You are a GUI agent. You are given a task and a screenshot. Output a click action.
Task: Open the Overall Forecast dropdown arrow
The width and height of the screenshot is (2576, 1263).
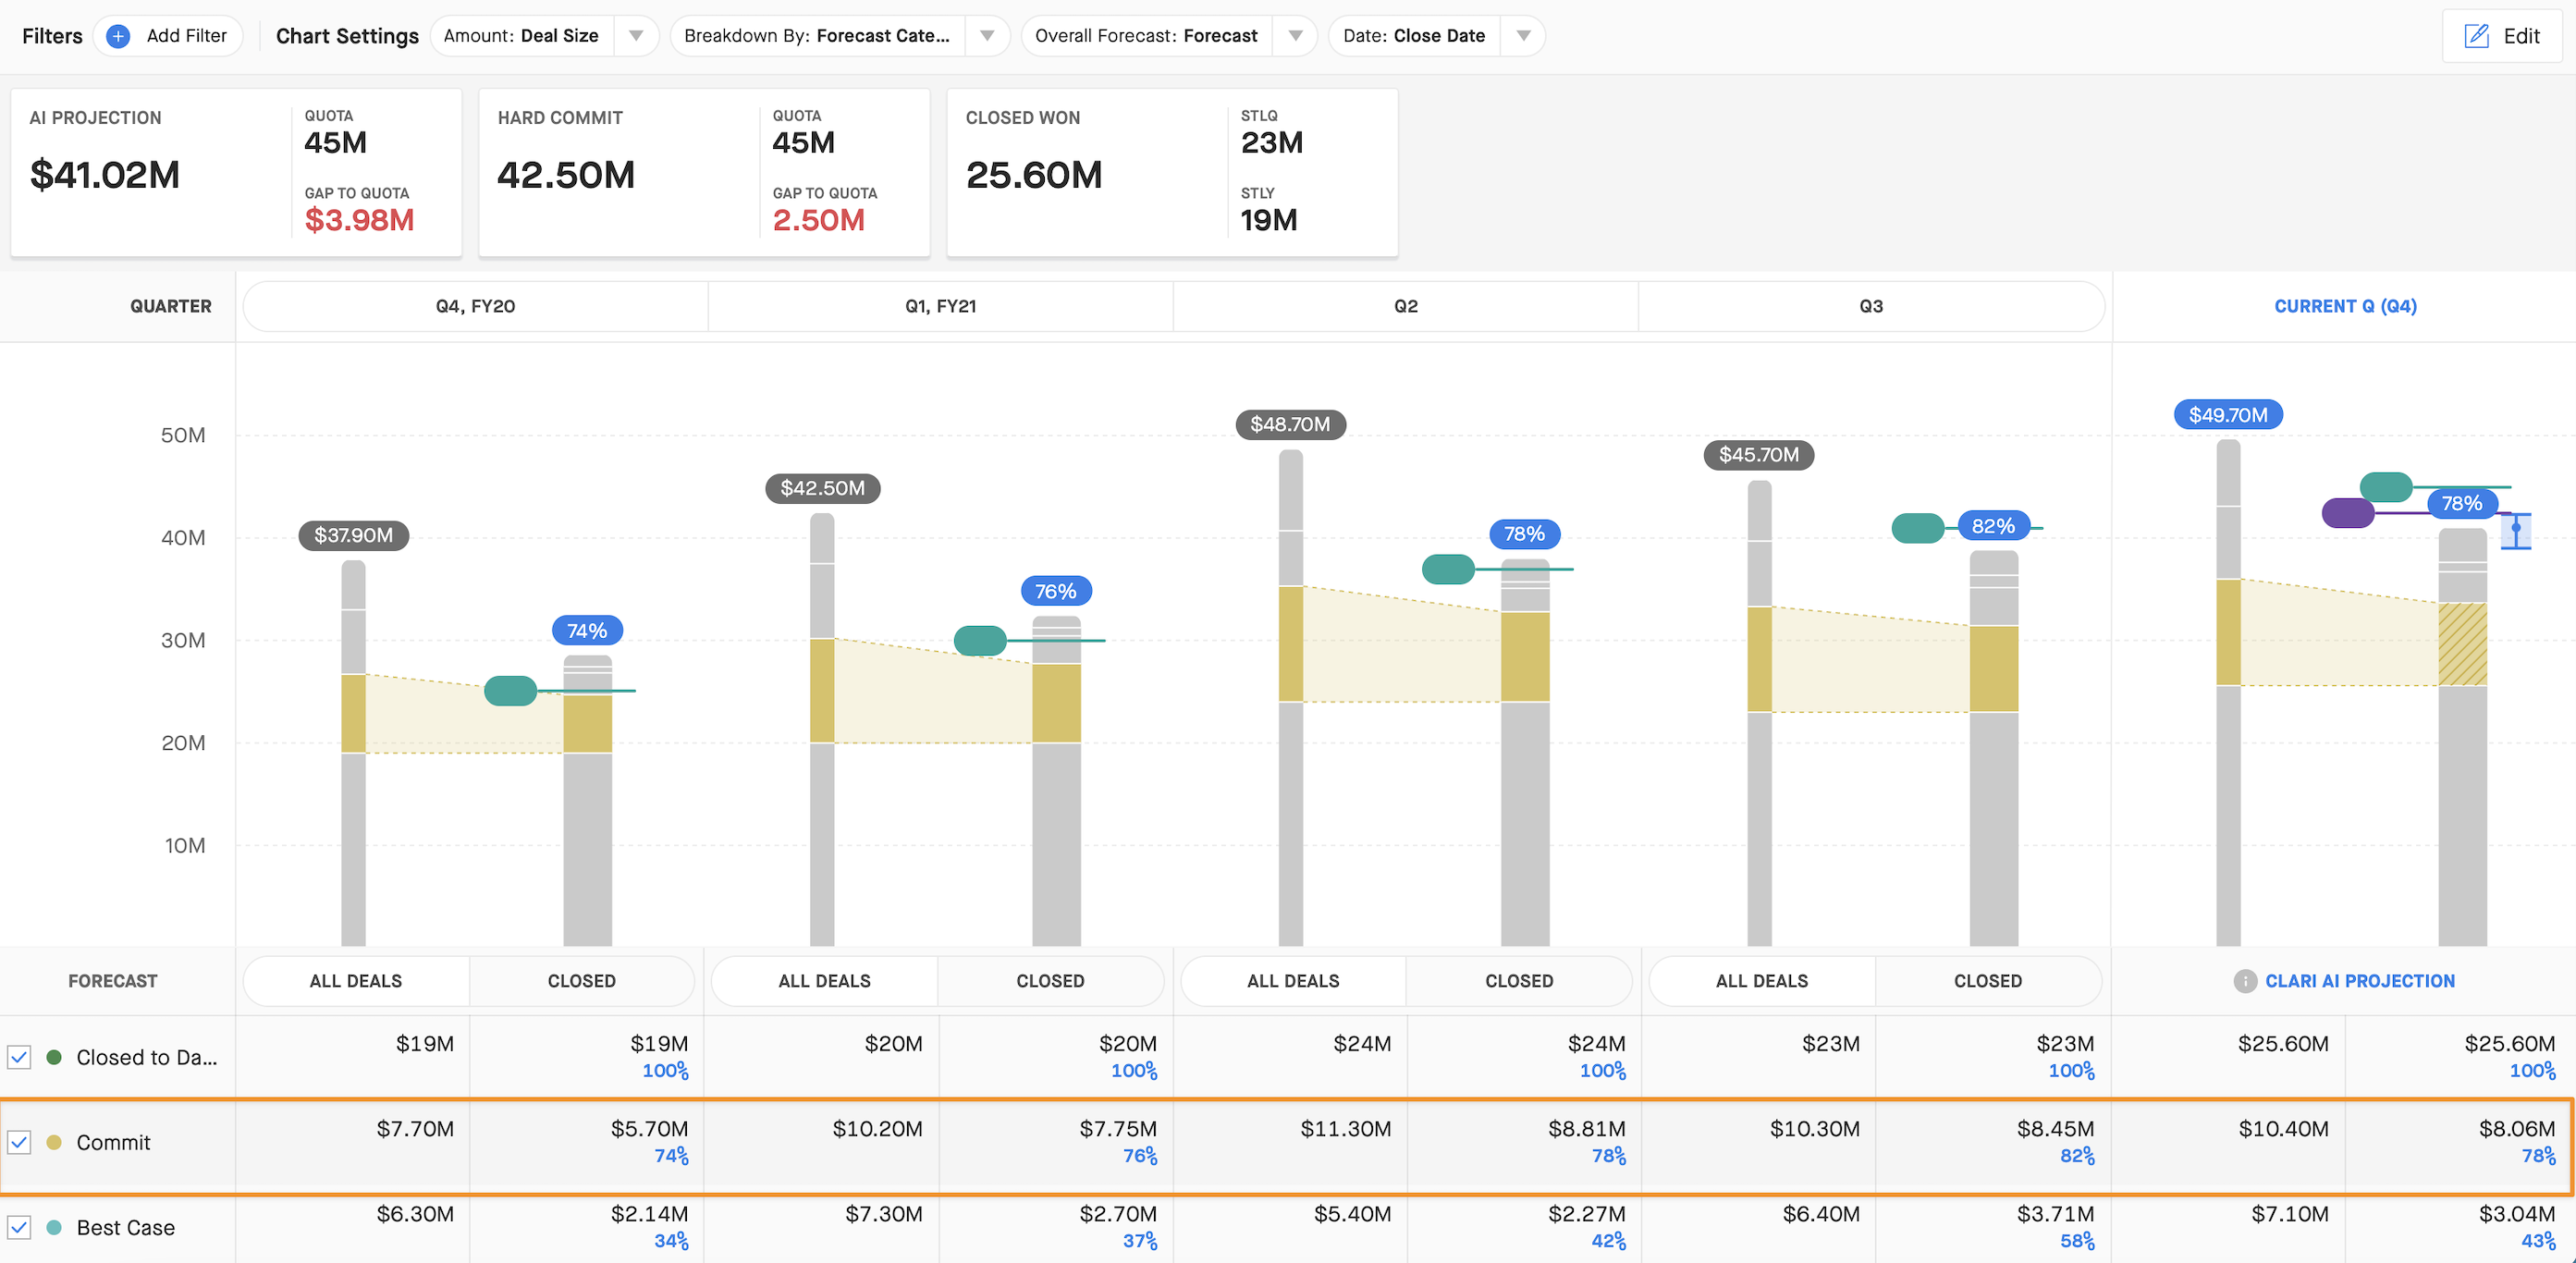point(1295,36)
